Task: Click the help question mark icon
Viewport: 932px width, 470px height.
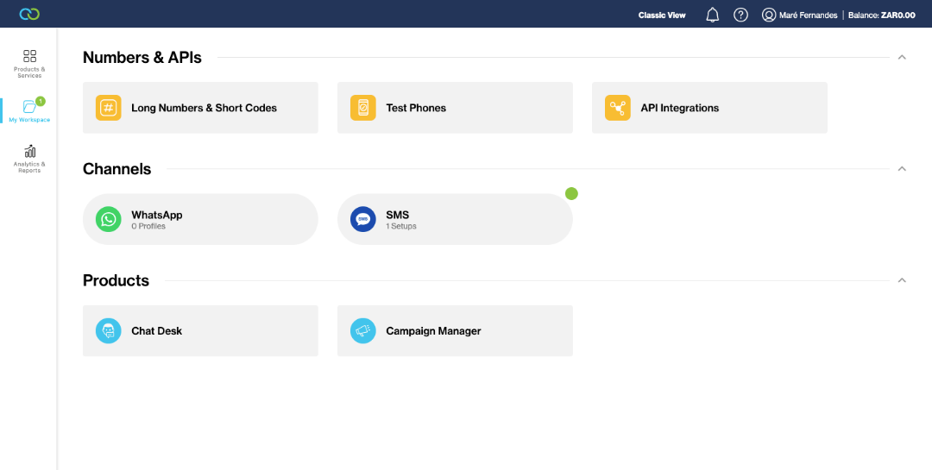Action: pyautogui.click(x=740, y=15)
